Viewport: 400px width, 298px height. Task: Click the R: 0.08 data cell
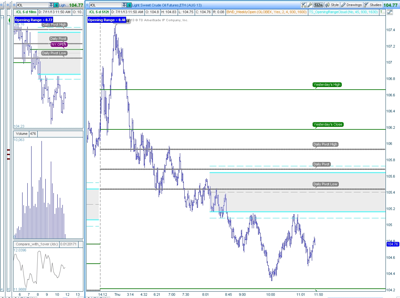point(219,12)
